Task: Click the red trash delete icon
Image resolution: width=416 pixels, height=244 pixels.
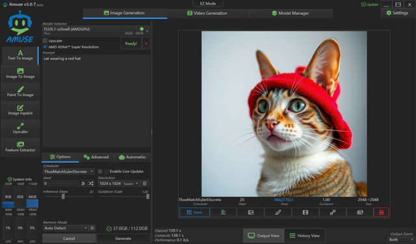Action: [382, 212]
